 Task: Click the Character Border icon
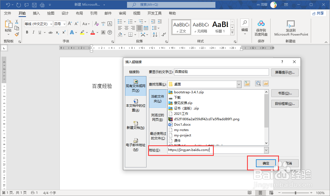point(110,24)
